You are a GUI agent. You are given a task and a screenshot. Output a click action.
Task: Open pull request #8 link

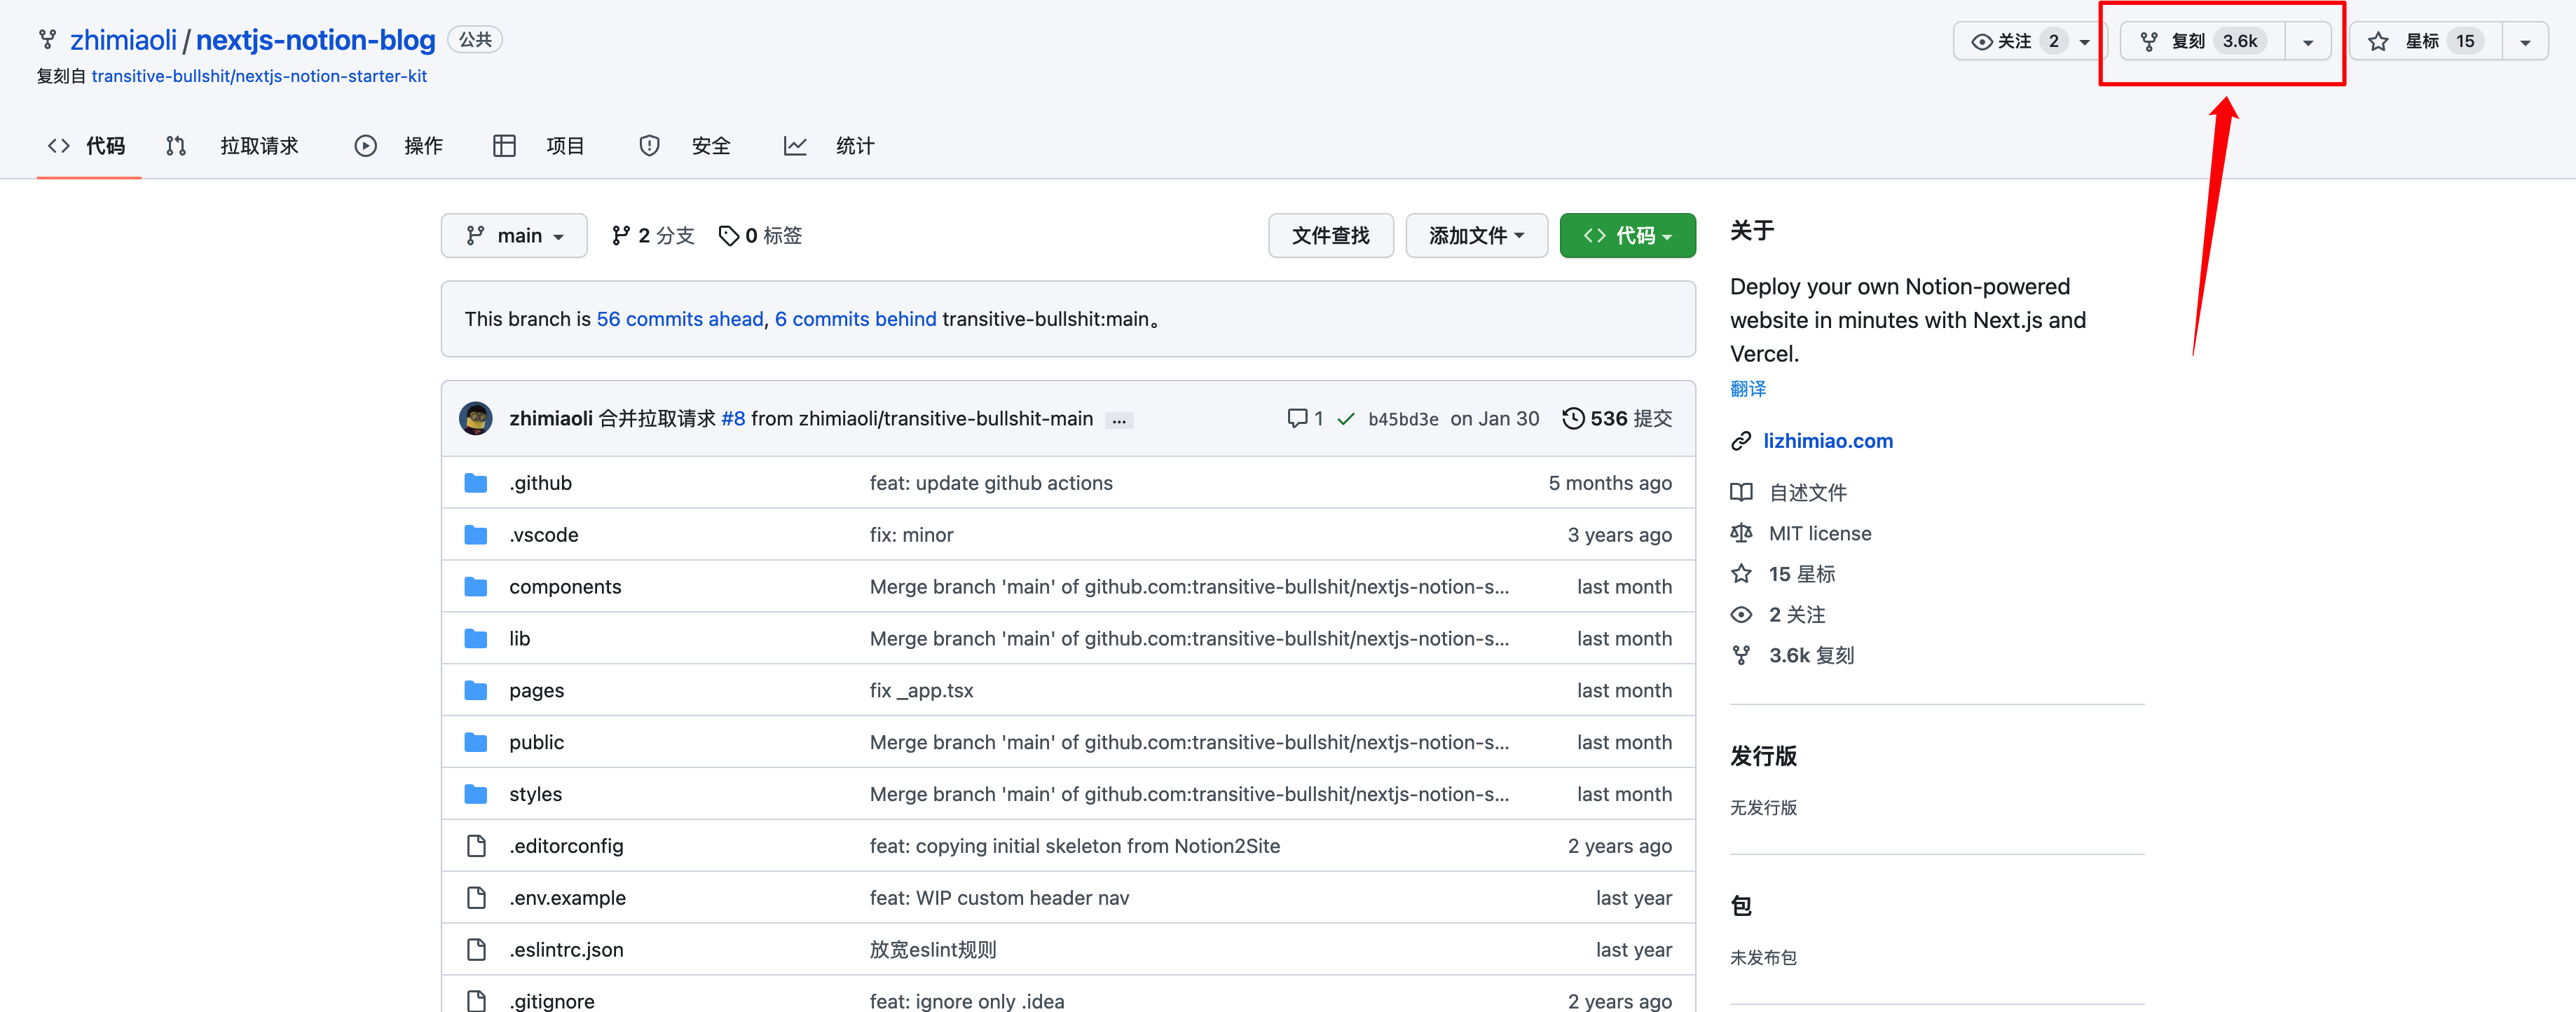[x=733, y=419]
